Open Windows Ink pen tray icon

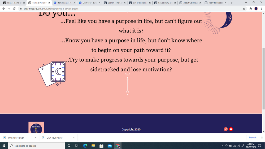pyautogui.click(x=243, y=146)
